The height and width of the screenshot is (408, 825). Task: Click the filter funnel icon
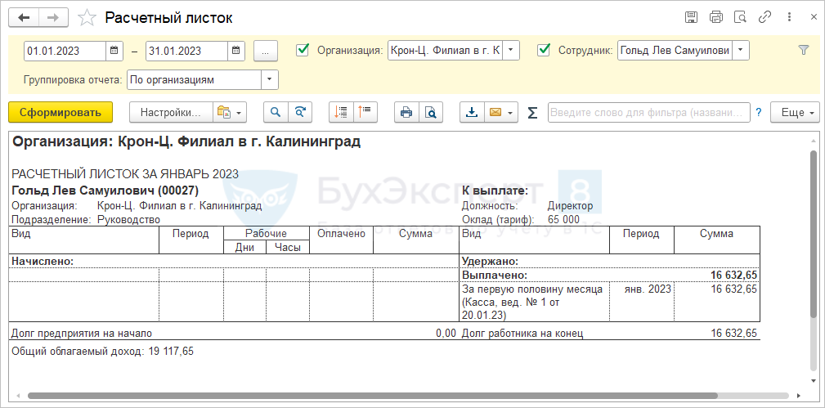click(x=803, y=51)
